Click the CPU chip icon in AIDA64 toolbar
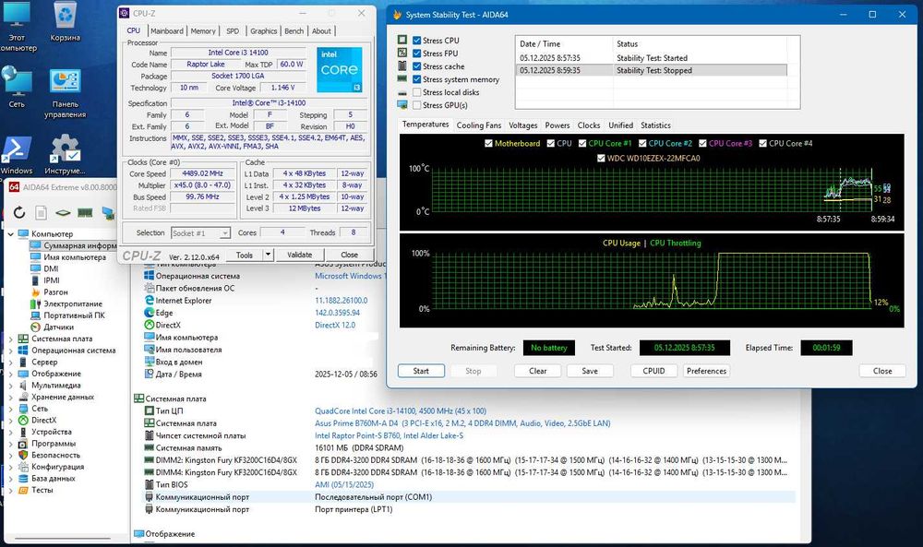This screenshot has width=923, height=547. (63, 212)
